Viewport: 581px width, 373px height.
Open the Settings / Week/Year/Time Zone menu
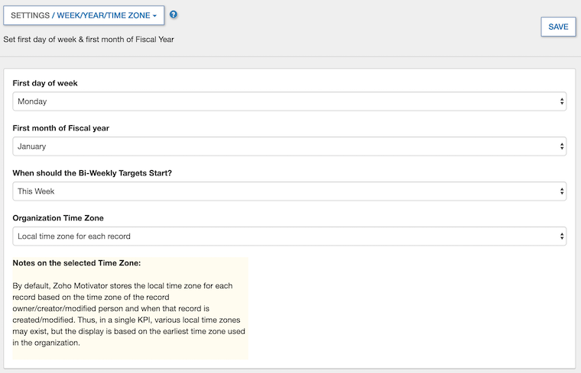tap(84, 15)
